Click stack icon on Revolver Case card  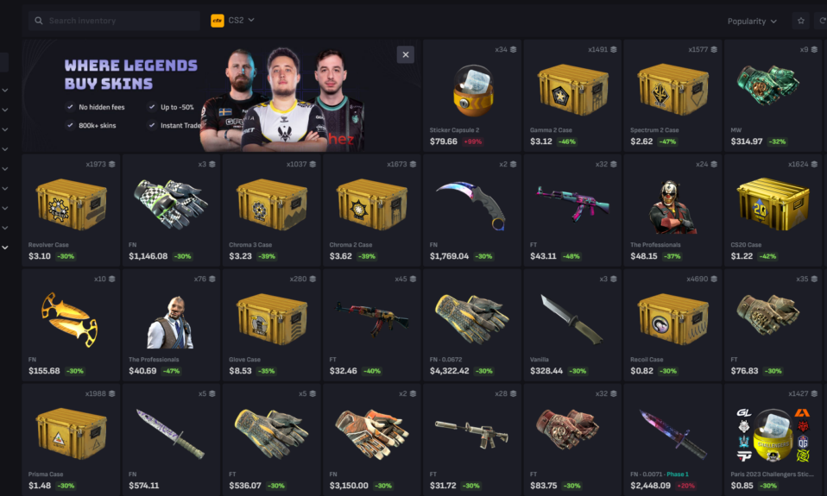point(112,165)
